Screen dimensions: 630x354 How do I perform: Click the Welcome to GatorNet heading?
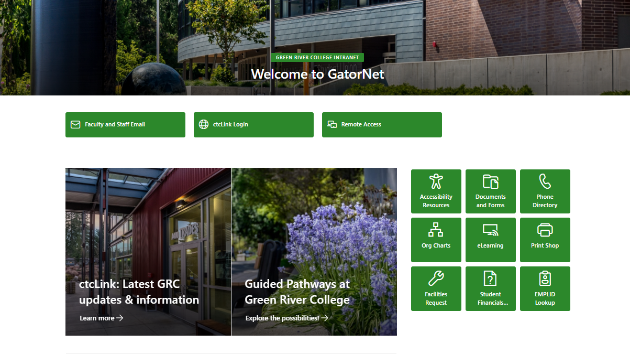pyautogui.click(x=317, y=74)
